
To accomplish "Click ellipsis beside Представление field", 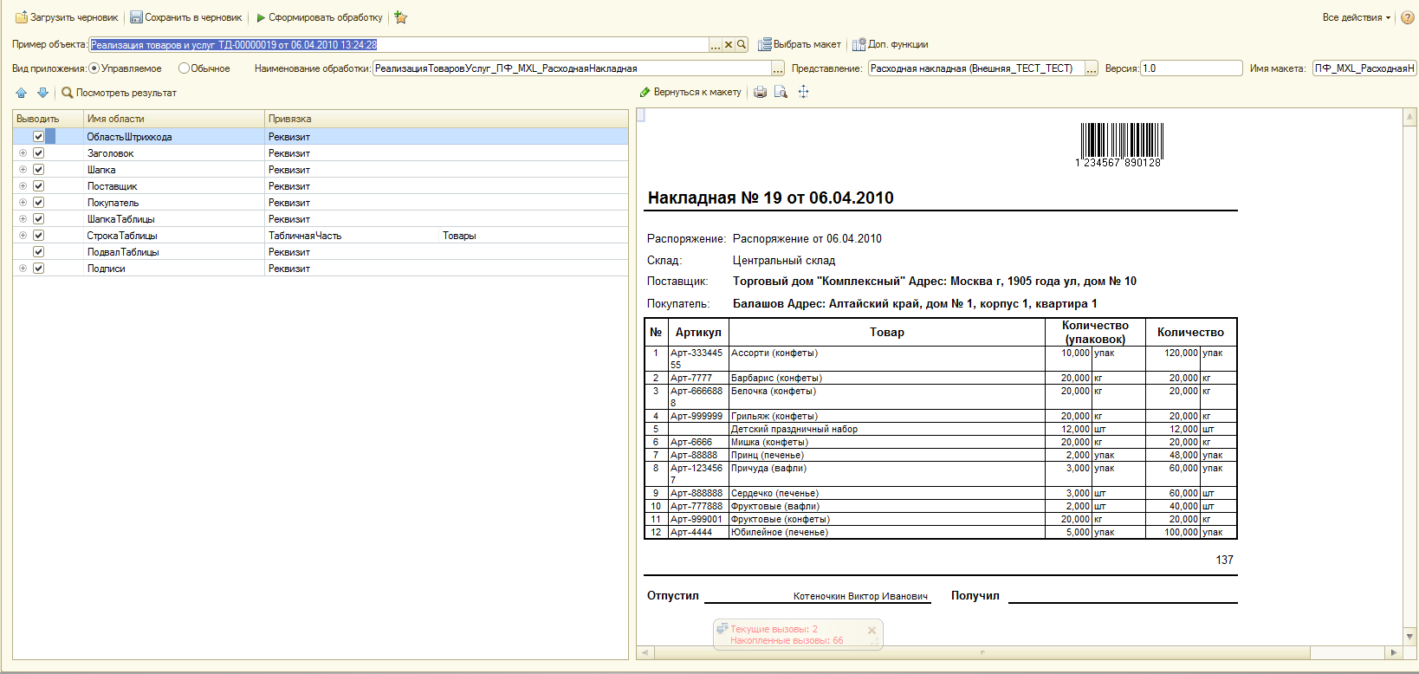I will (x=1092, y=68).
